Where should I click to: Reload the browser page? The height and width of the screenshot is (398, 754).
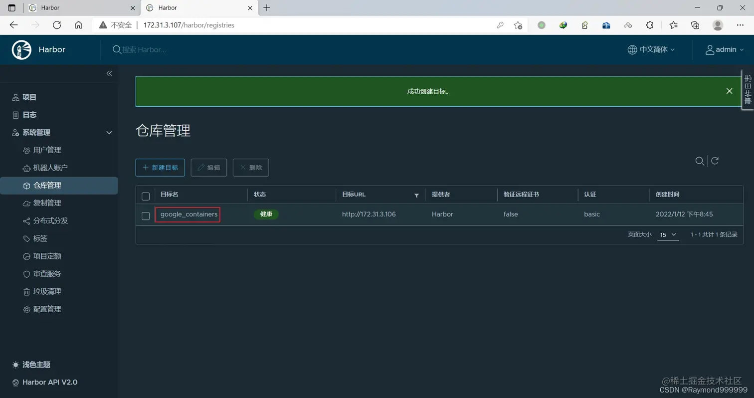click(57, 25)
